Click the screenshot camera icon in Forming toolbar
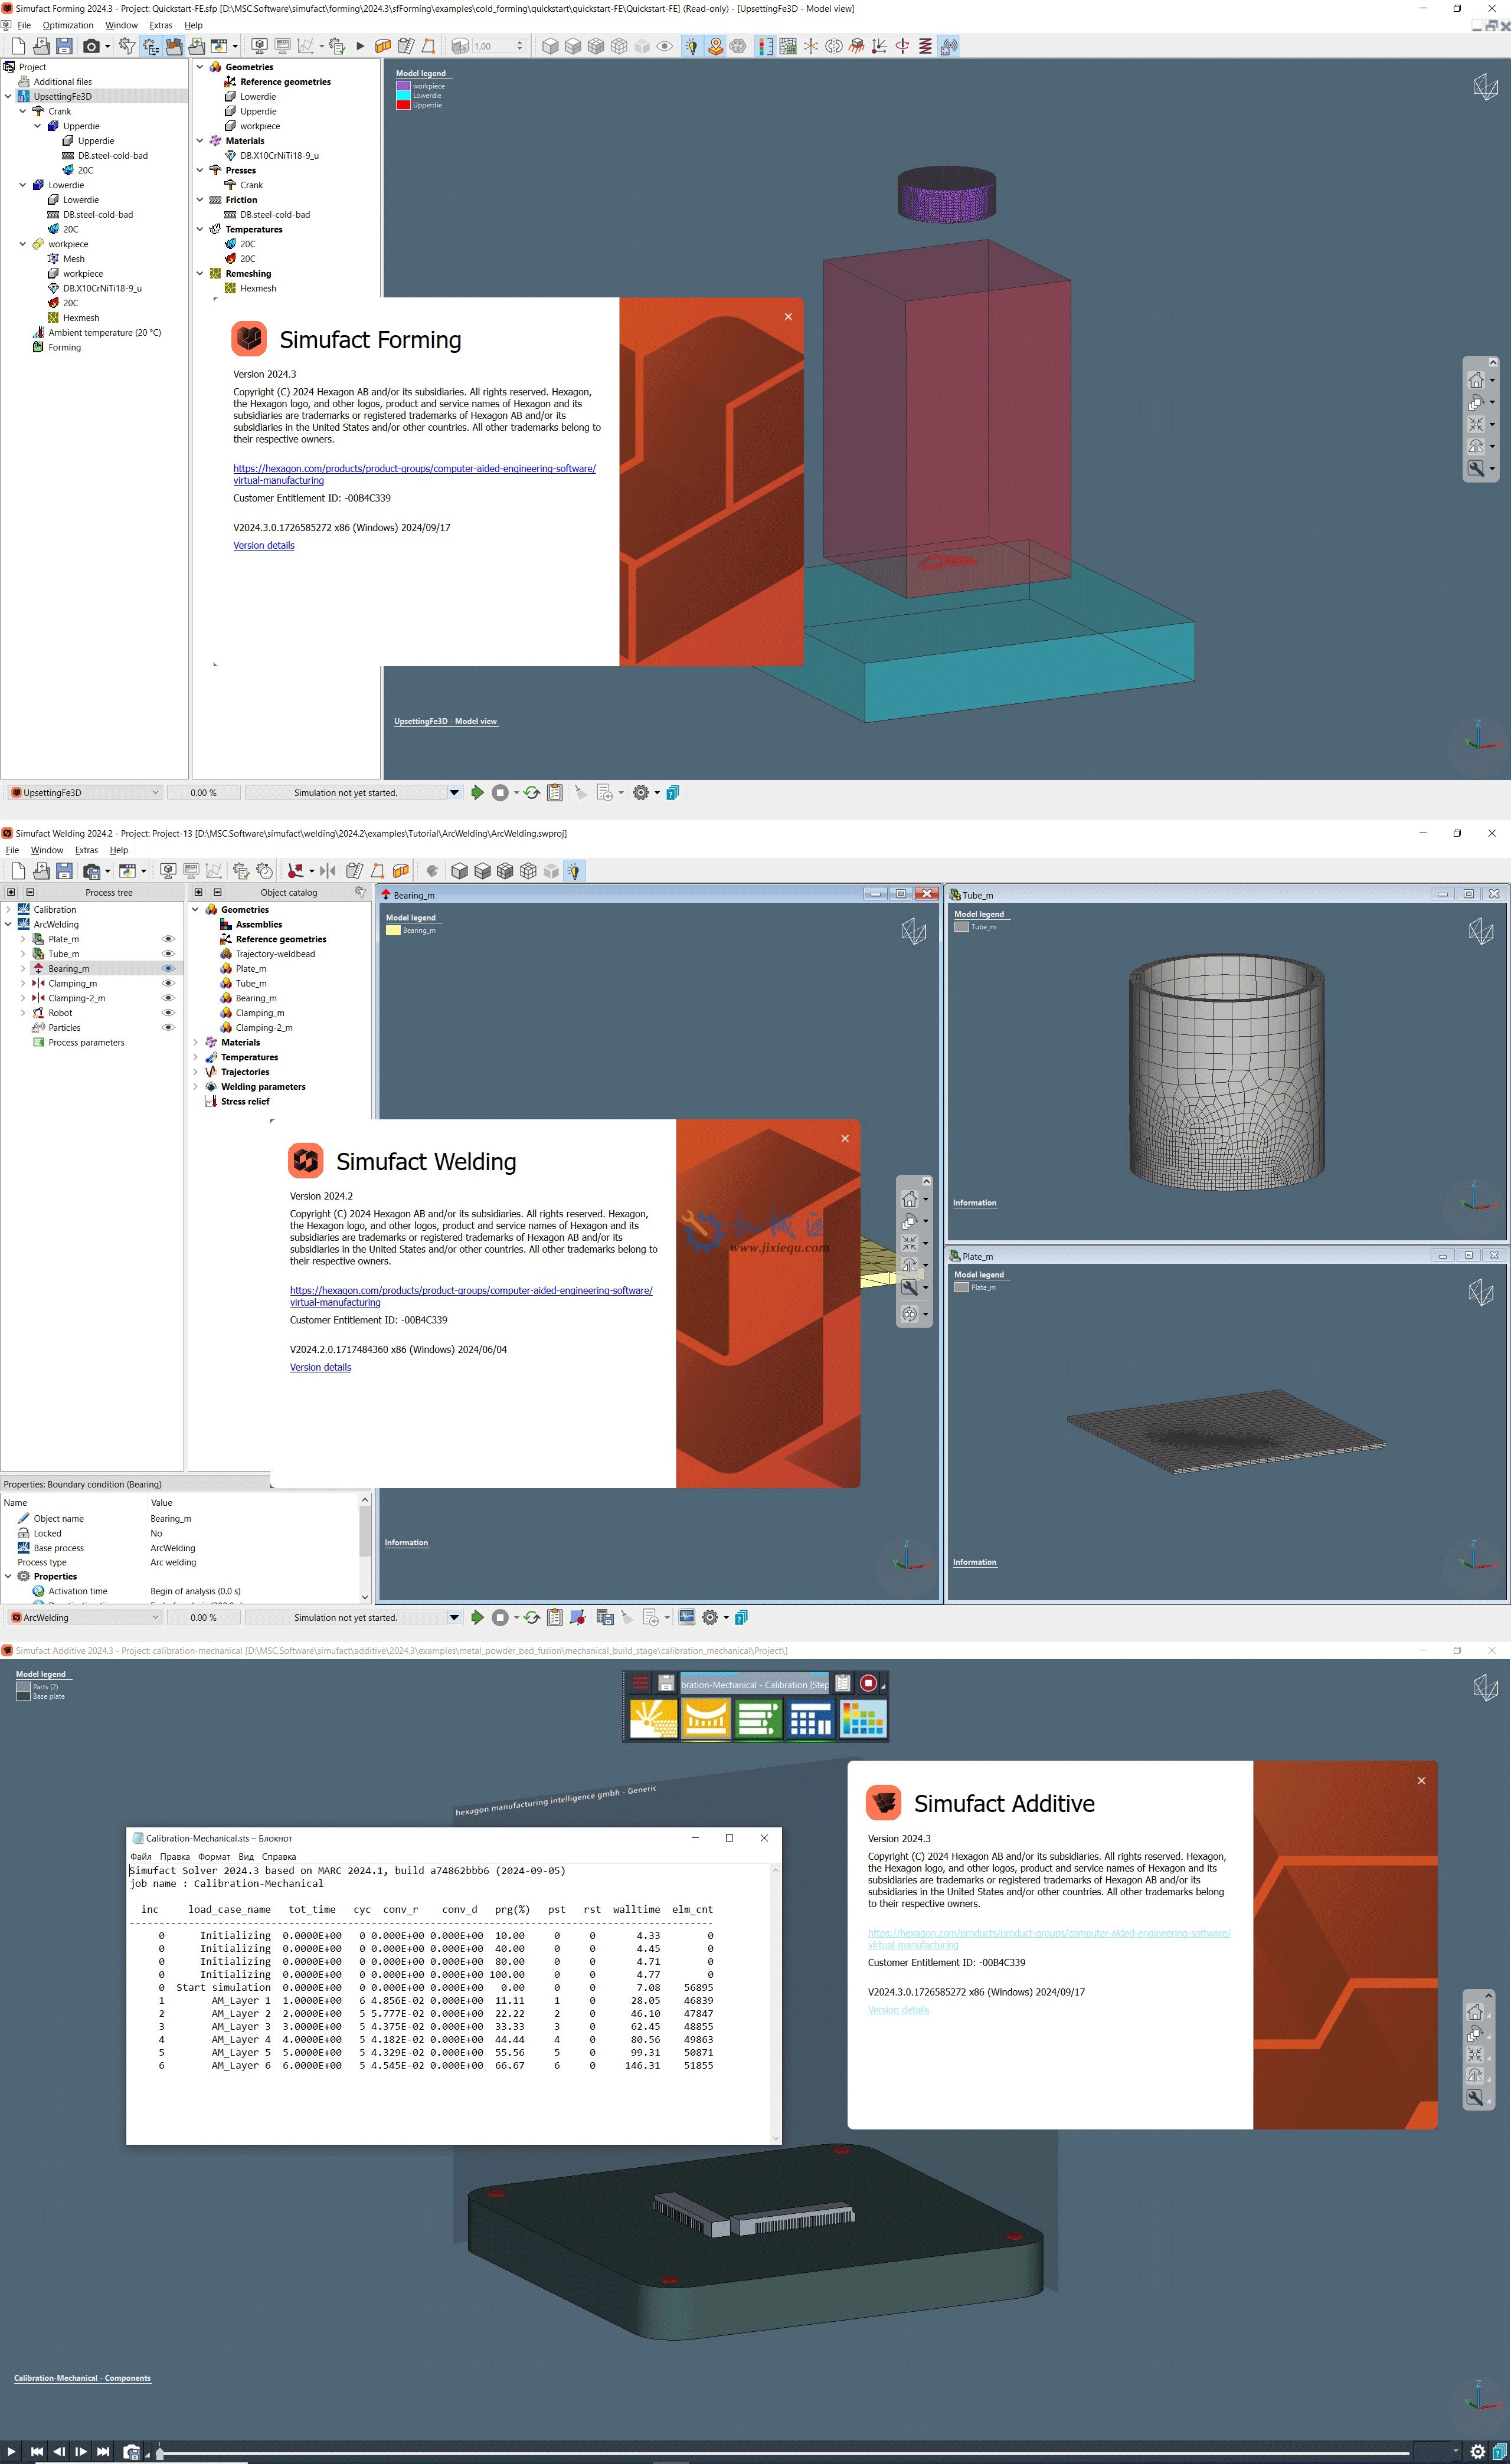Viewport: 1511px width, 2464px height. (91, 46)
